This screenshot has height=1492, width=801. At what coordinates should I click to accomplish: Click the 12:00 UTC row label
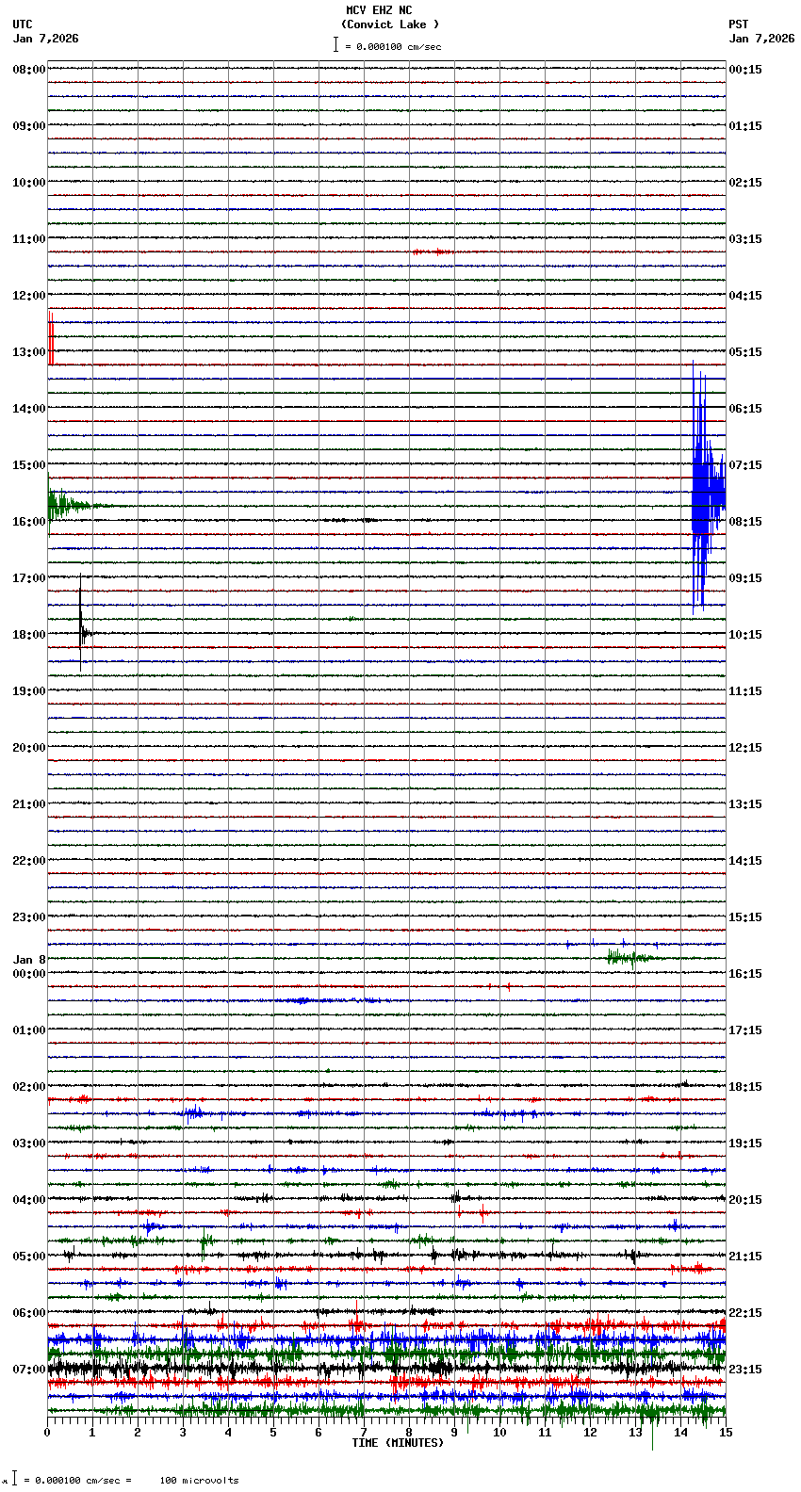tap(29, 296)
